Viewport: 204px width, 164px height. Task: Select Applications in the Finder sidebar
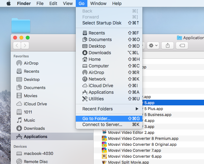[52, 136]
